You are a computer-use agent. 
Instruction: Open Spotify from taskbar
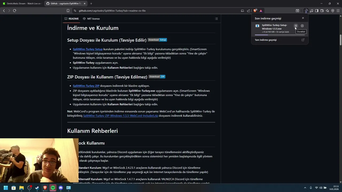tap(53, 188)
